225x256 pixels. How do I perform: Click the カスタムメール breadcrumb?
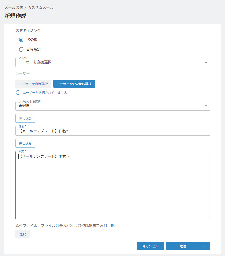click(x=41, y=7)
